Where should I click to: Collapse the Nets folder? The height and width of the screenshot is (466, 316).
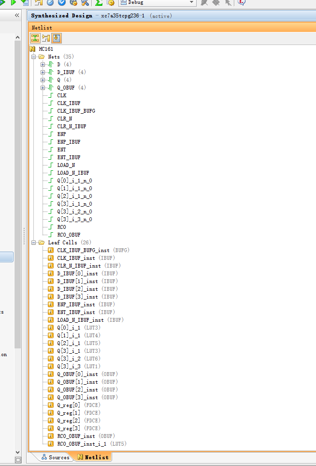pos(33,57)
